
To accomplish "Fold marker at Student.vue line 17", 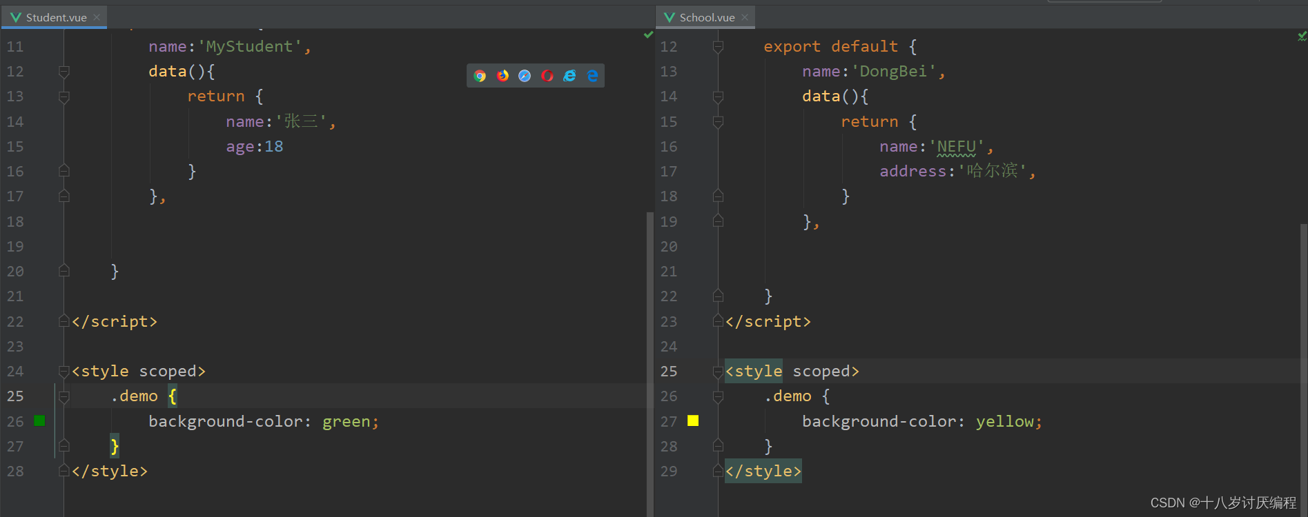I will point(64,196).
